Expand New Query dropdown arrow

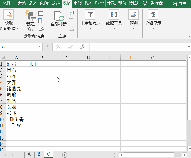(x=35, y=29)
